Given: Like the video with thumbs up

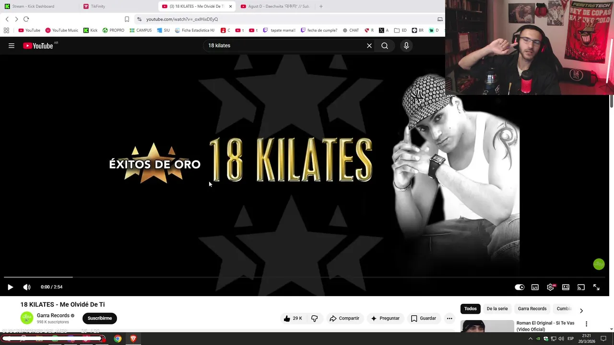Looking at the screenshot, I should (x=293, y=318).
